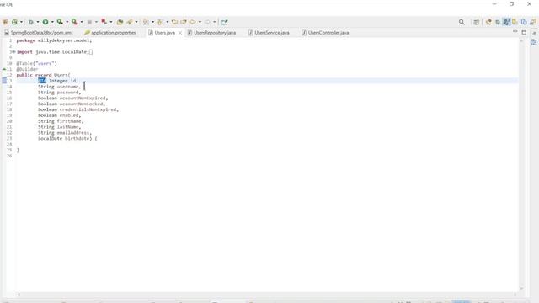
Task: Click the External Tools run icon with the red toolbox
Action: tap(75, 22)
